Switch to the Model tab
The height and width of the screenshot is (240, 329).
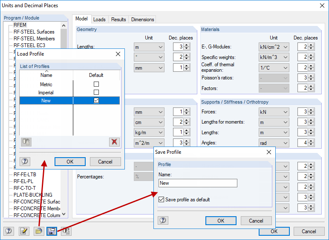point(82,19)
